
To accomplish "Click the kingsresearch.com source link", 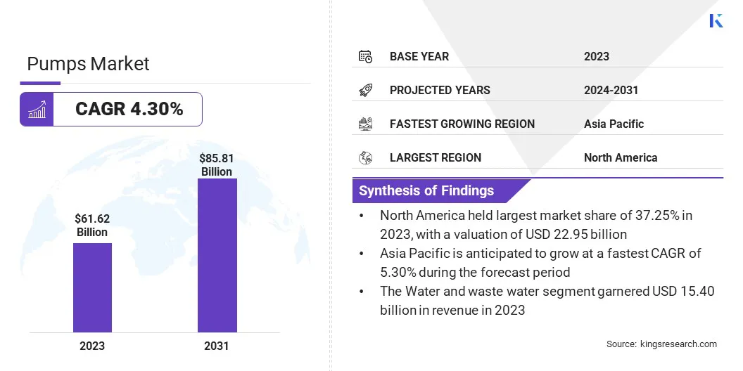I will [x=678, y=344].
